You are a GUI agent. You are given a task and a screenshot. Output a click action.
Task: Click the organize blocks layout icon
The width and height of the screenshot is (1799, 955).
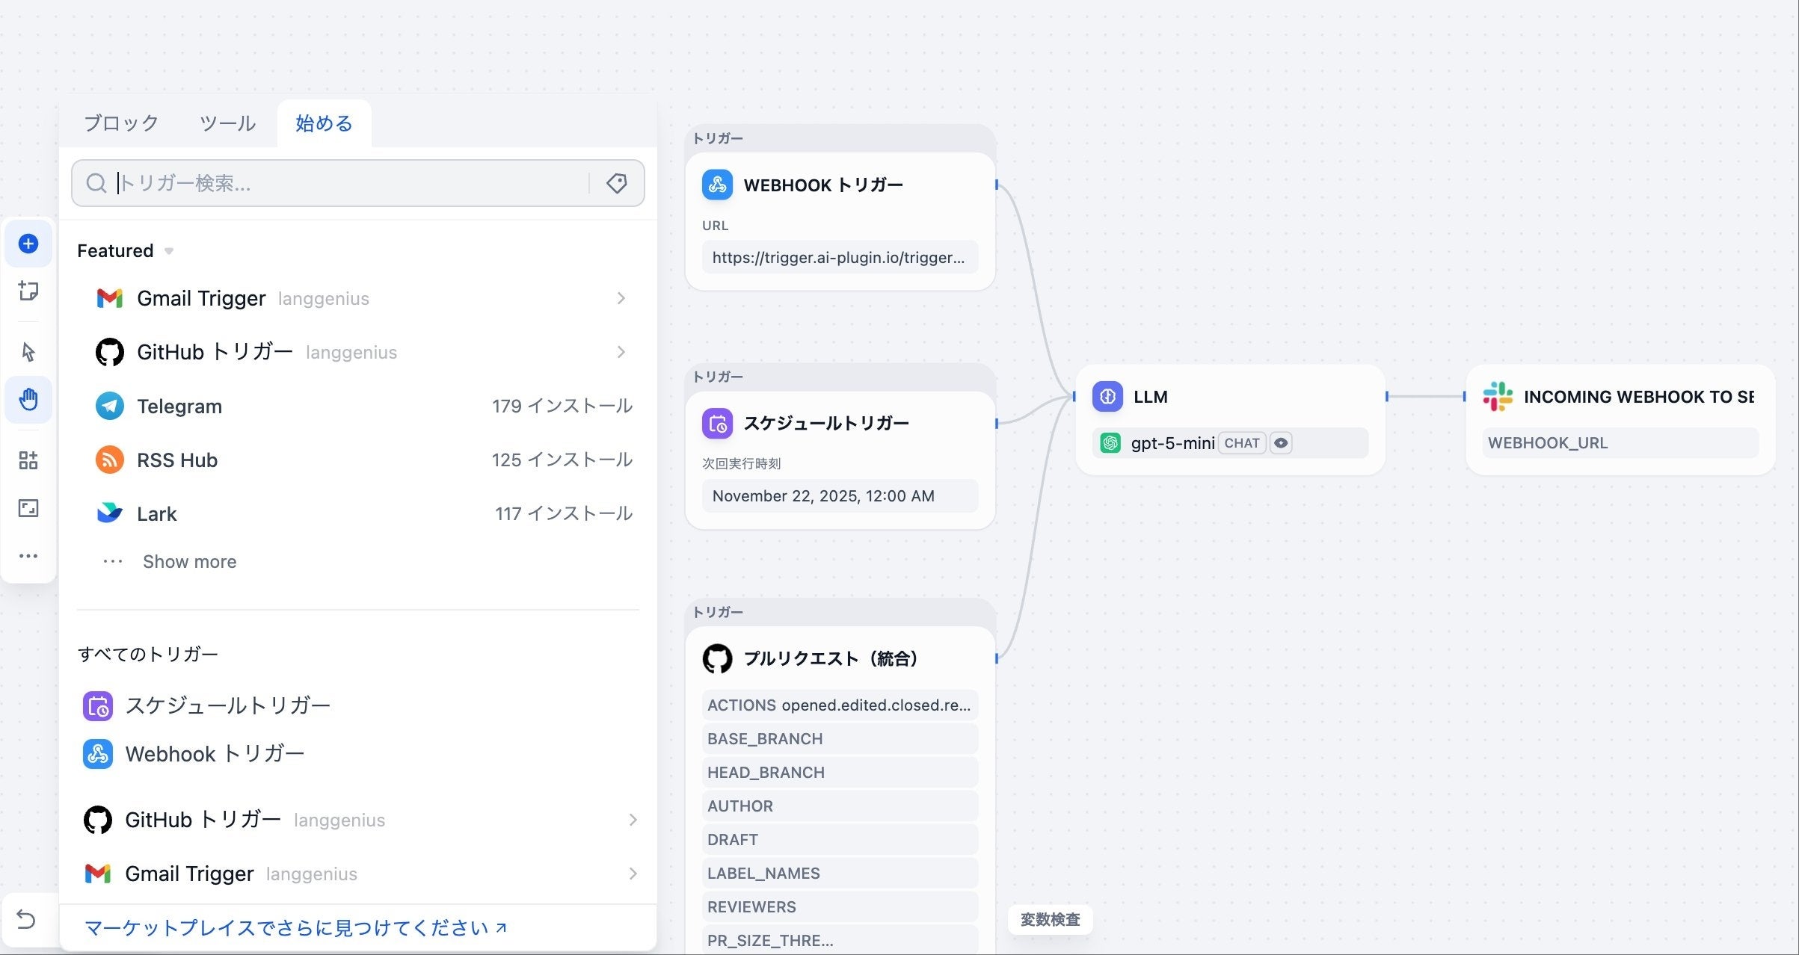[28, 460]
